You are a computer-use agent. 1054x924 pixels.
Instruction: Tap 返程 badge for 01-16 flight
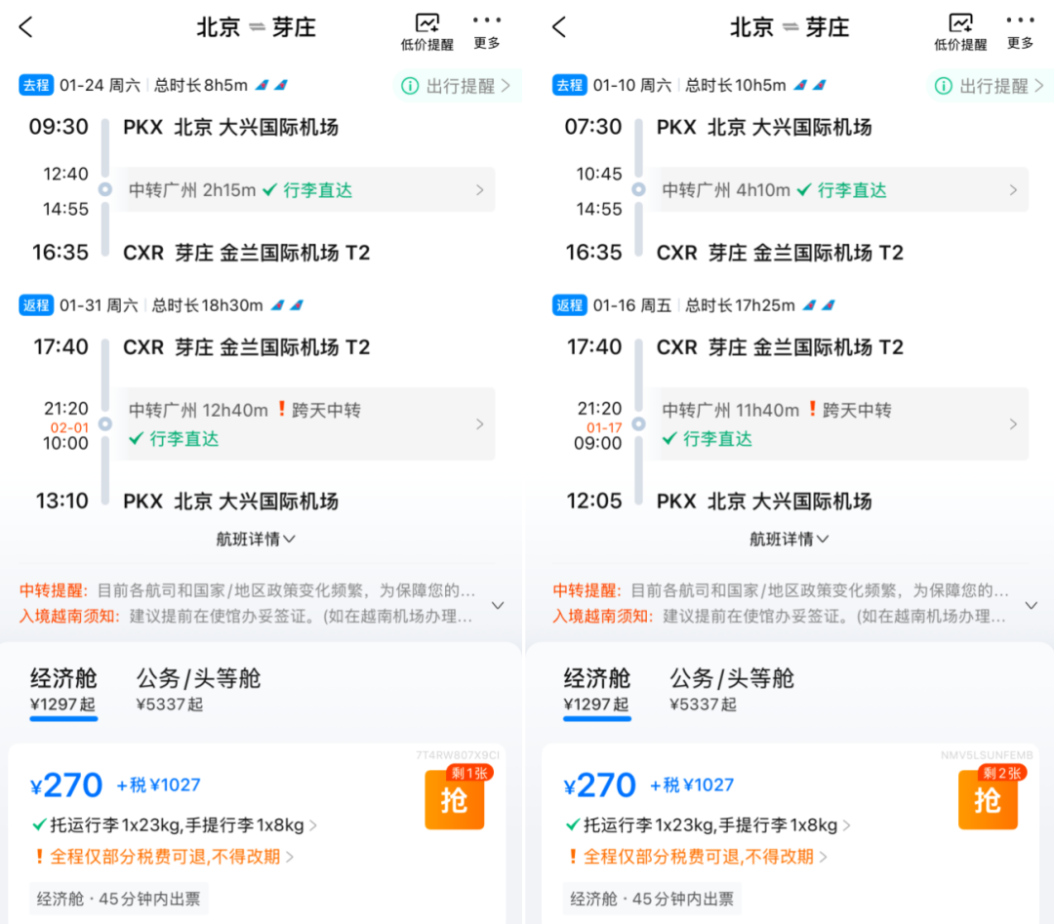(570, 305)
